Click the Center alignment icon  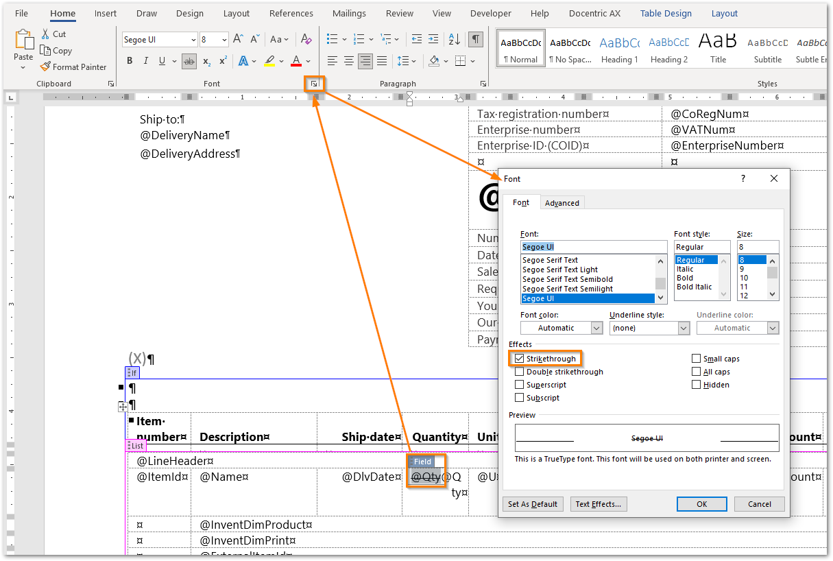pos(349,61)
